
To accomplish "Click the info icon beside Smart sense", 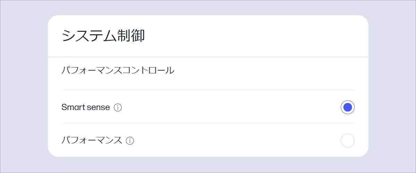I will pos(118,108).
